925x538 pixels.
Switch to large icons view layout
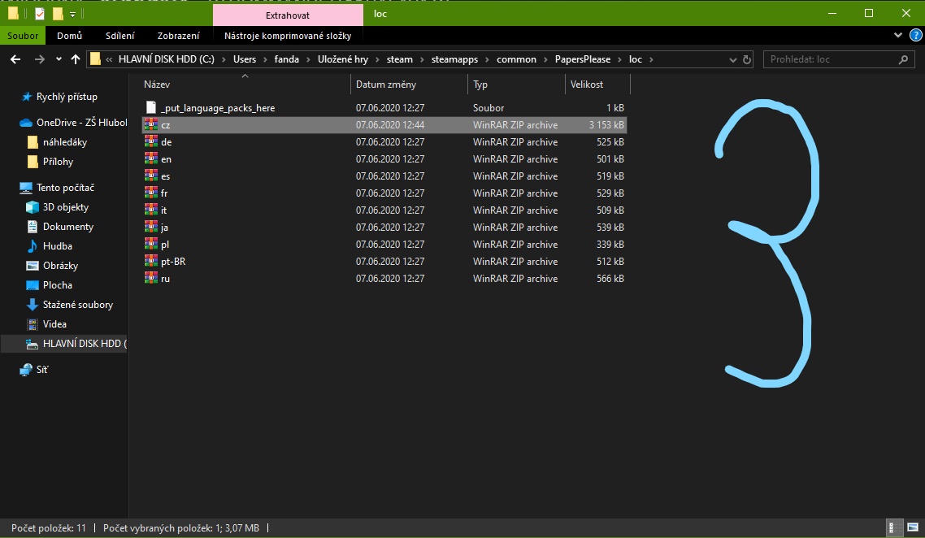tap(913, 527)
